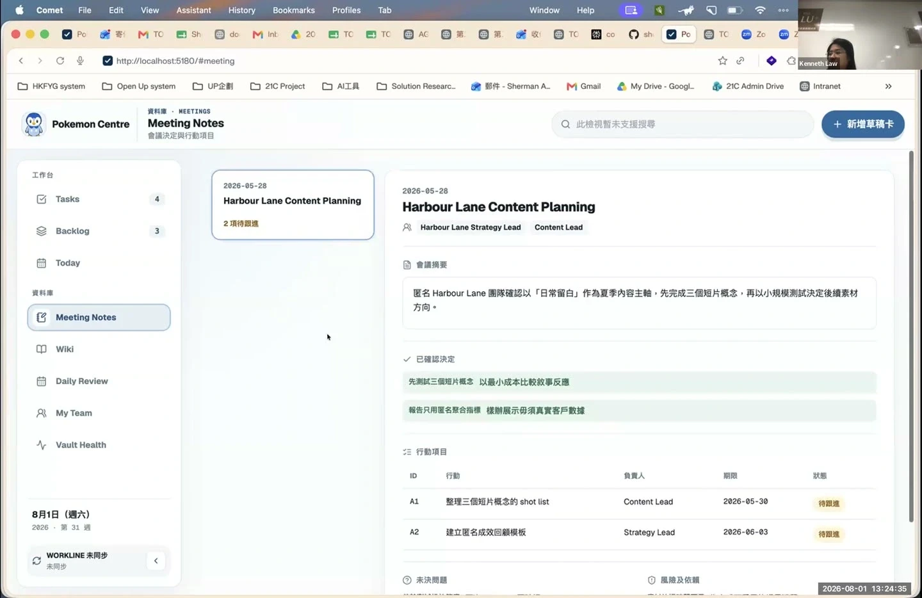Click the Pokemon Centre logo
Screen dimensions: 922x598
point(33,124)
